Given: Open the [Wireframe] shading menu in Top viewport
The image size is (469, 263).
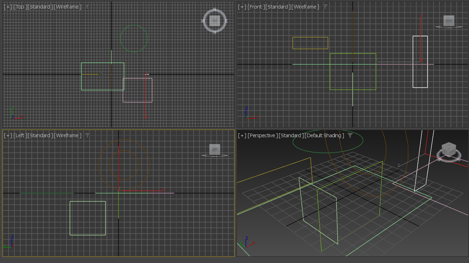Looking at the screenshot, I should point(68,7).
